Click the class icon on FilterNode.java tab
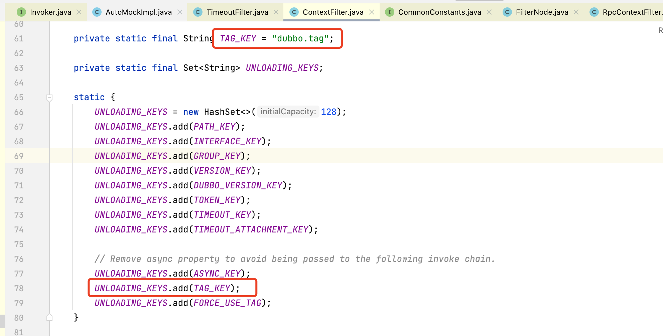This screenshot has height=336, width=663. point(507,12)
